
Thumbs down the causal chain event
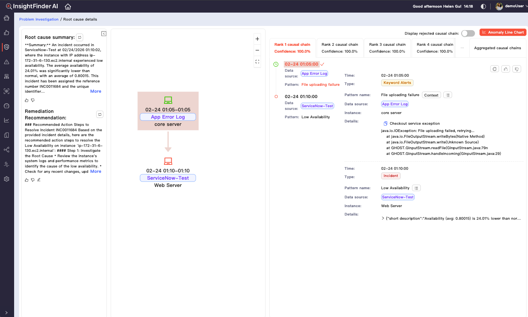coord(517,69)
